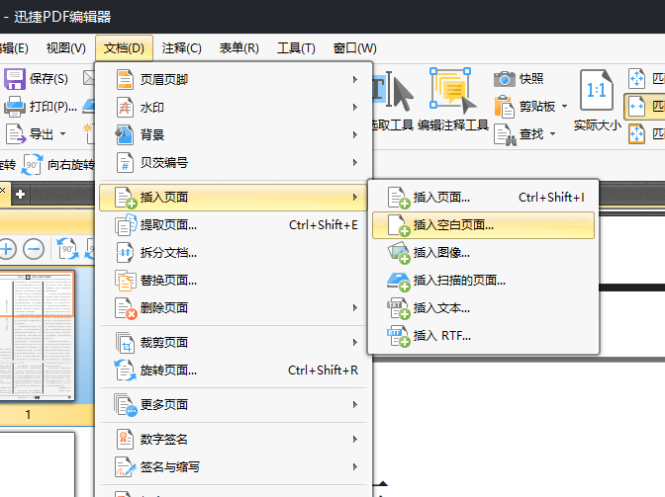
Task: Select 水印 watermark menu item
Action: coord(234,107)
